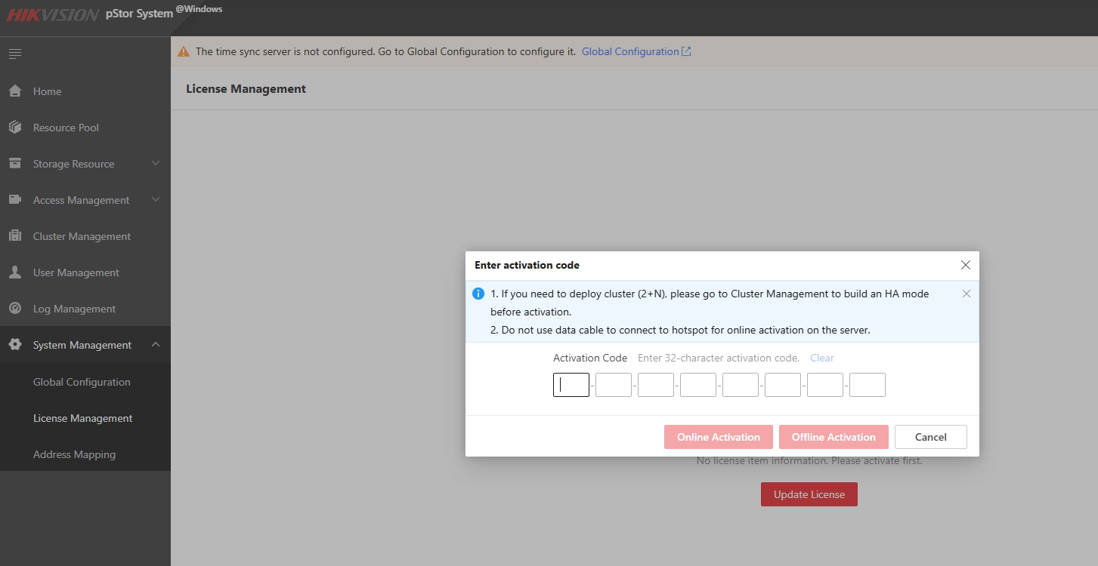Image resolution: width=1098 pixels, height=566 pixels.
Task: Focus the first activation code box
Action: point(571,385)
